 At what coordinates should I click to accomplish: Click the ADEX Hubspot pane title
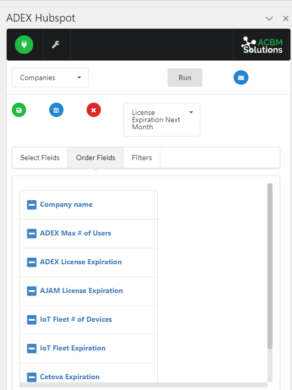(x=40, y=18)
